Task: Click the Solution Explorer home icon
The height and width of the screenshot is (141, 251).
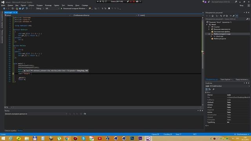Action: (213, 16)
